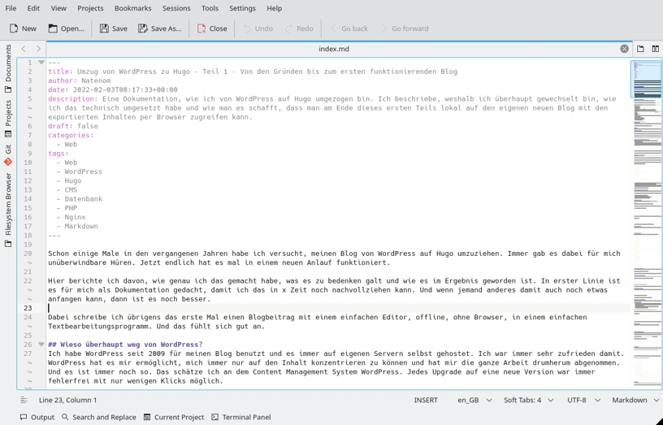Open the Tools menu
This screenshot has width=663, height=425.
point(210,8)
